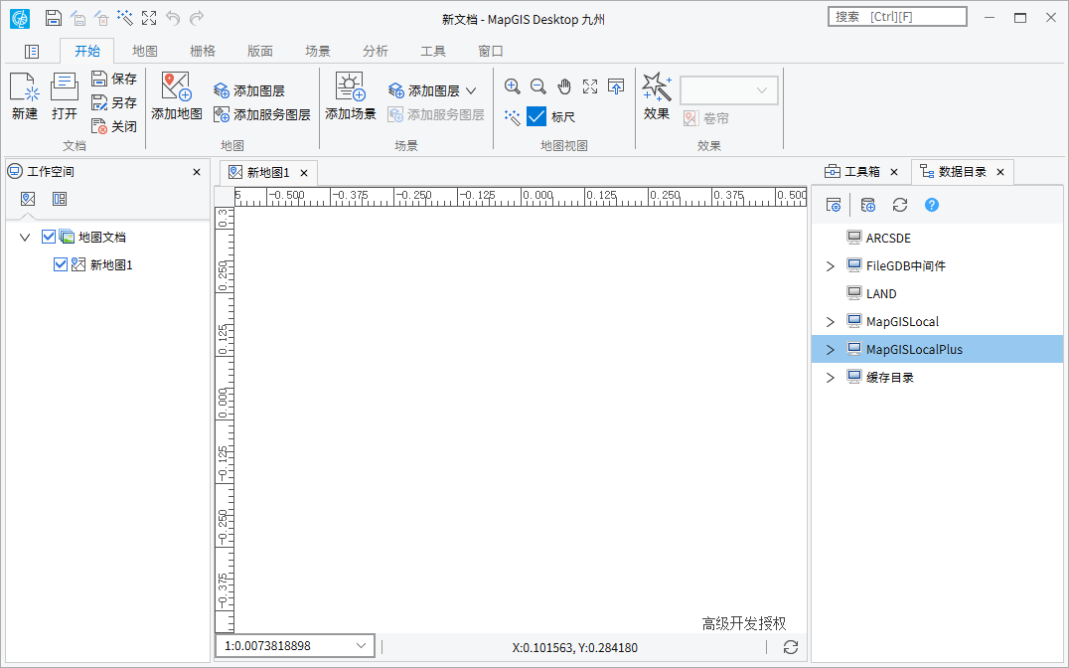This screenshot has height=668, width=1069.
Task: Switch to the 场景 ribbon tab
Action: pyautogui.click(x=318, y=51)
